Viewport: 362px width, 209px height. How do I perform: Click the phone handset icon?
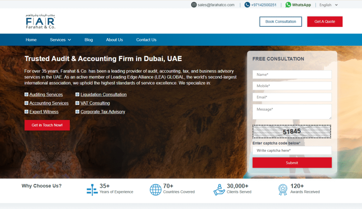pos(247,5)
